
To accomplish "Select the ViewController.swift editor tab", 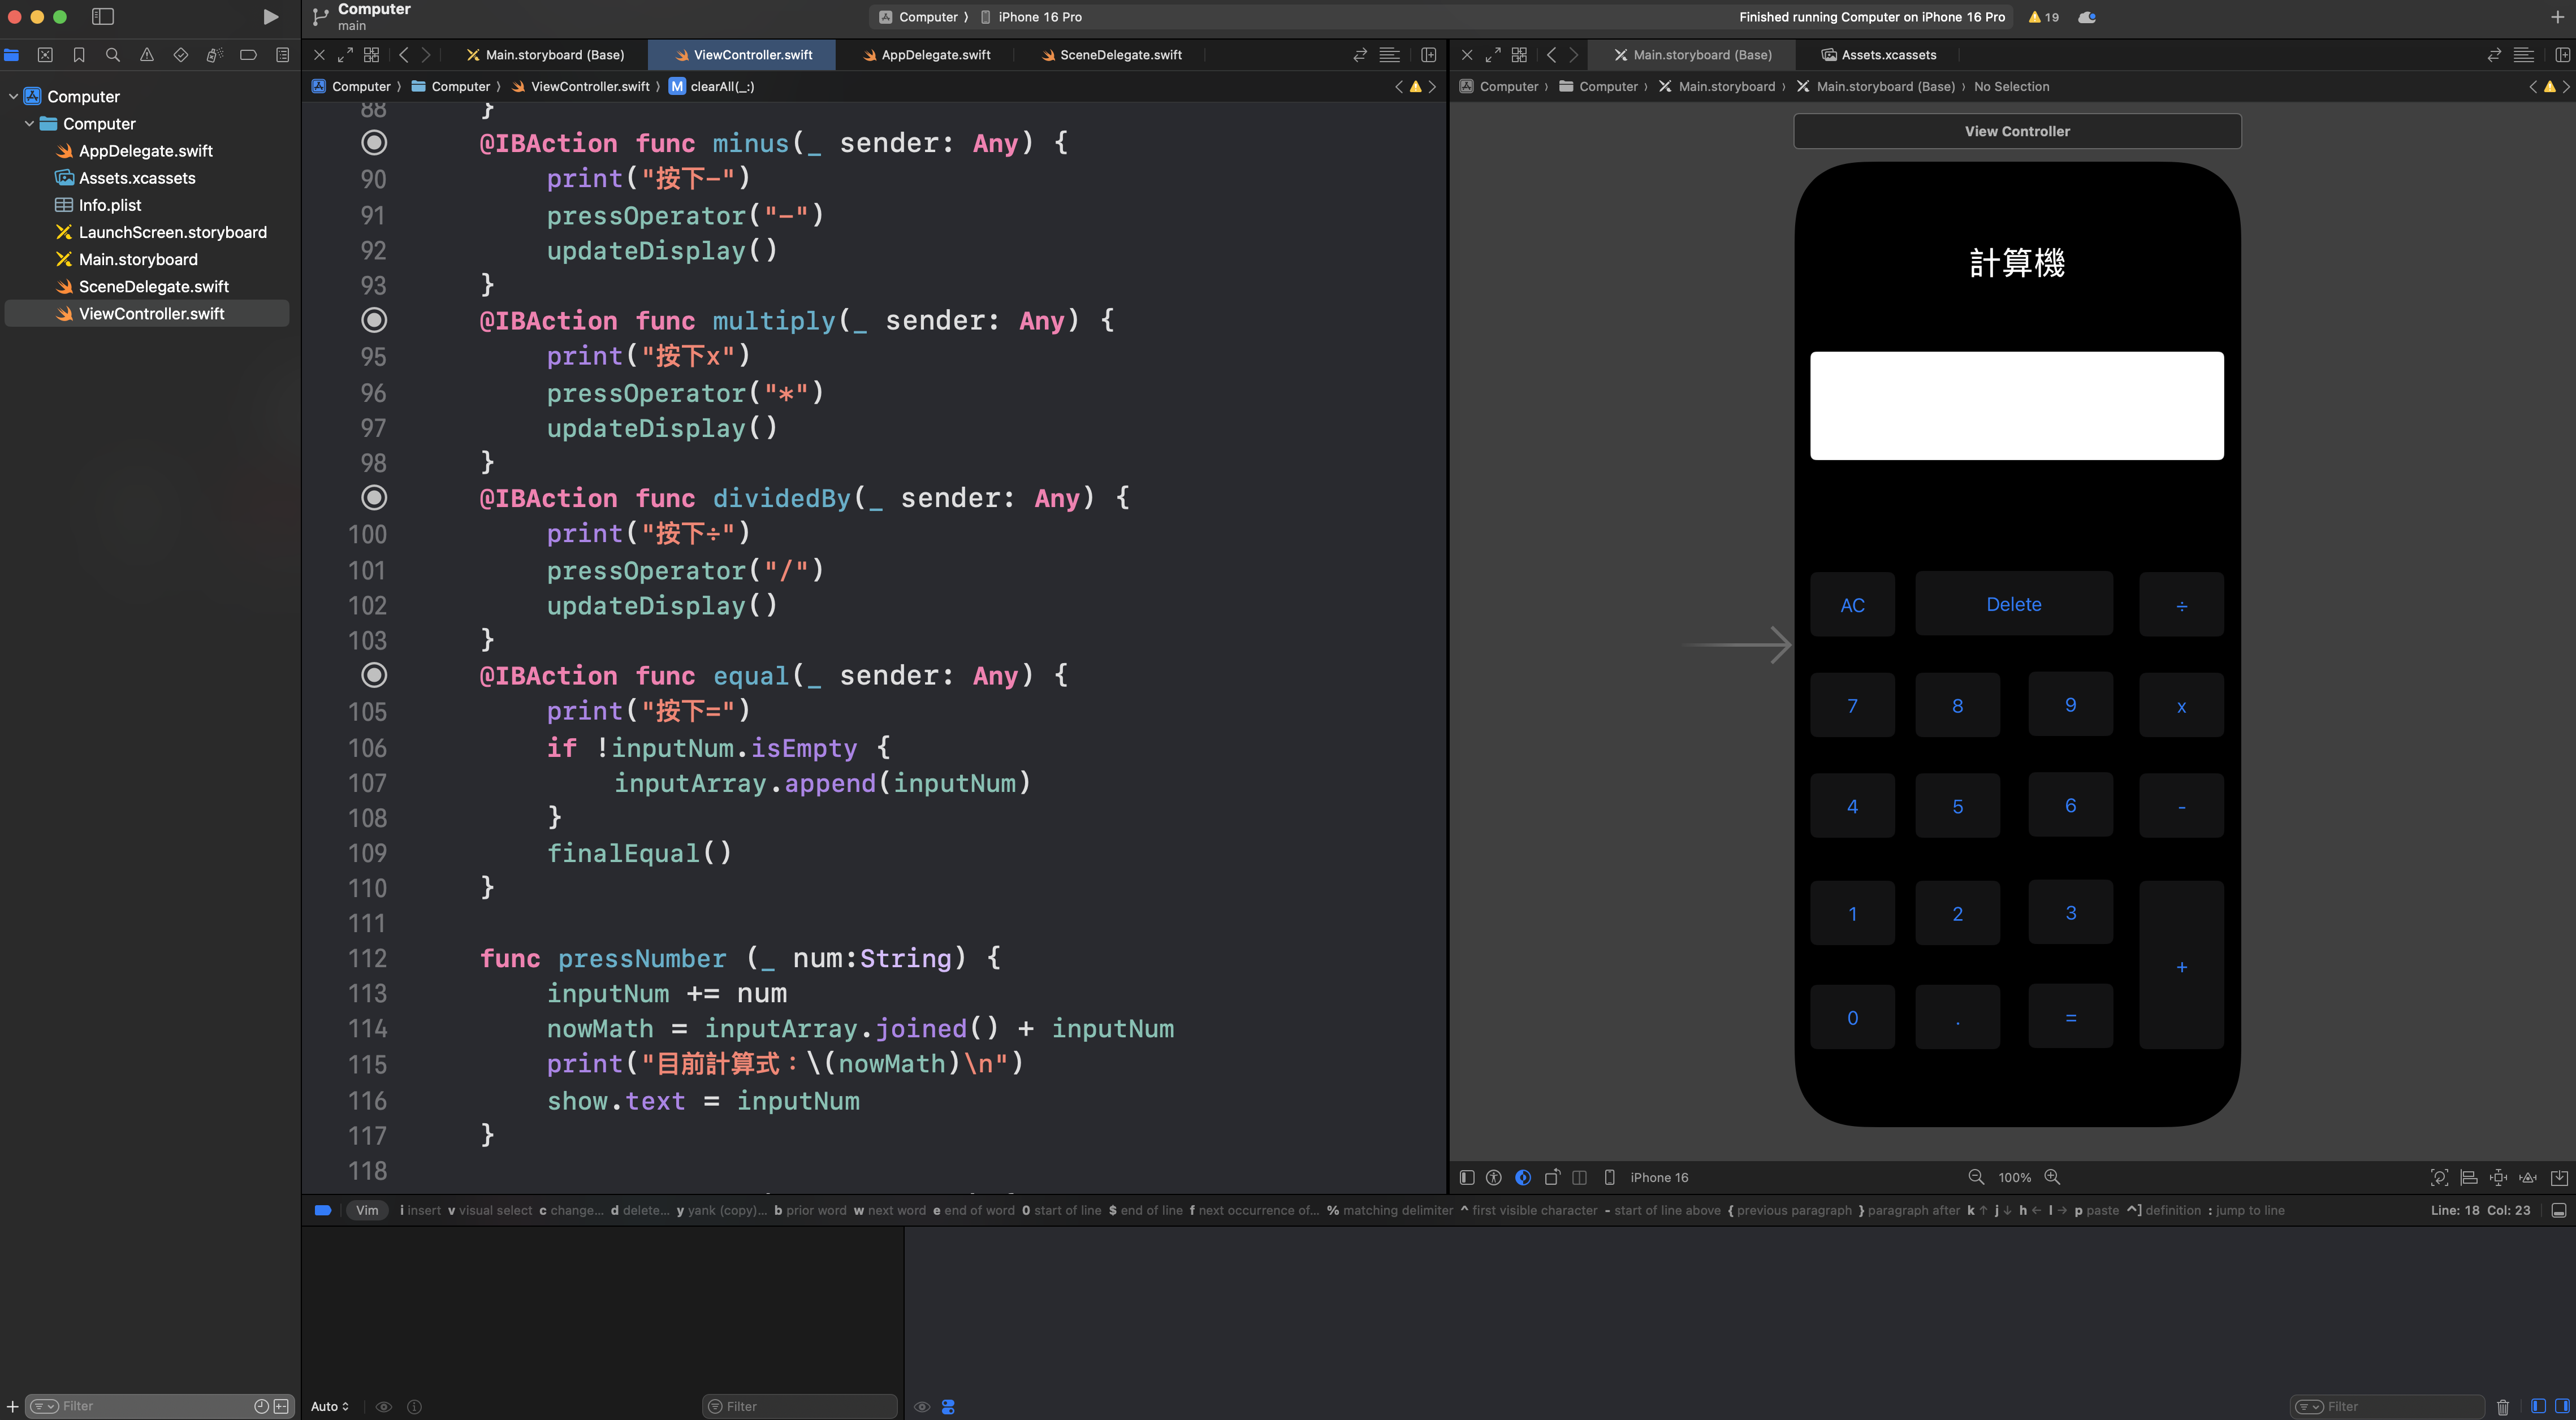I will [742, 55].
